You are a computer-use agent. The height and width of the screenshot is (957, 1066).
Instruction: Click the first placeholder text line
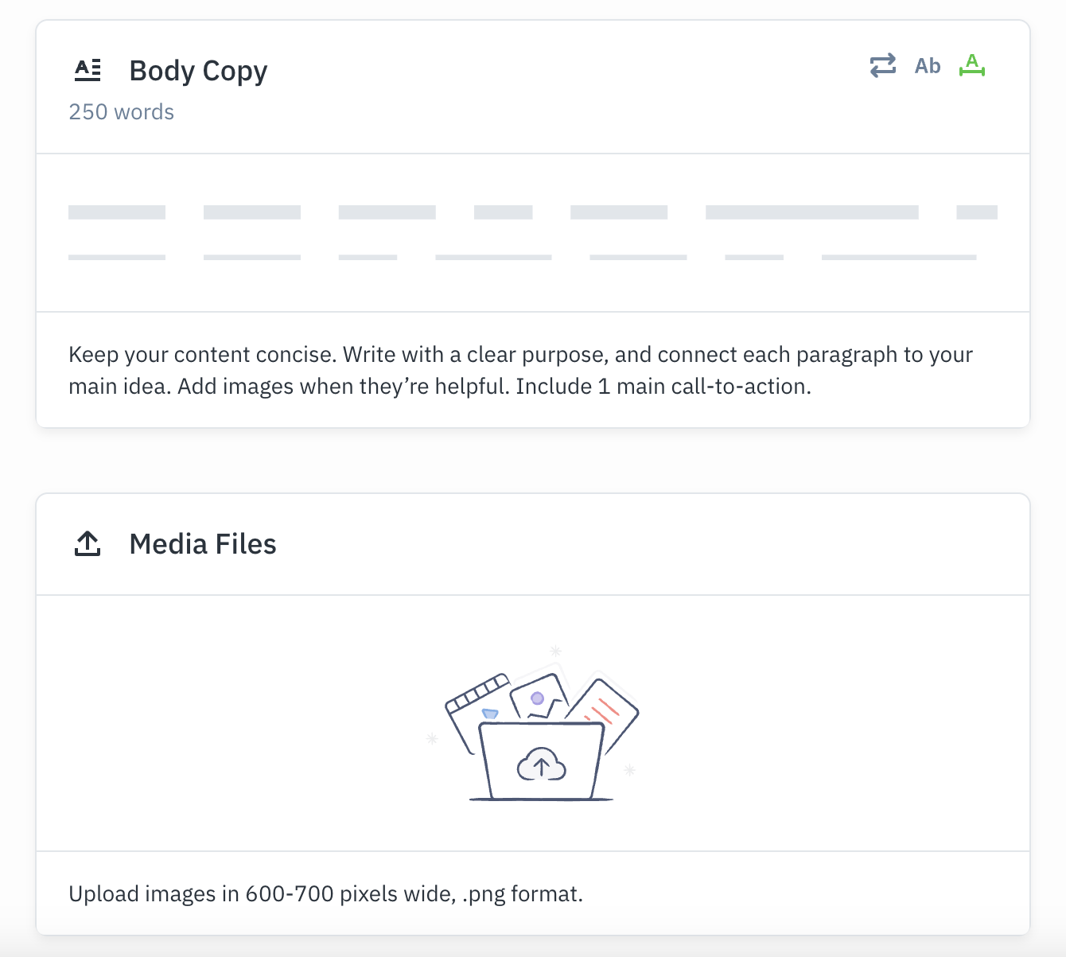tap(533, 212)
